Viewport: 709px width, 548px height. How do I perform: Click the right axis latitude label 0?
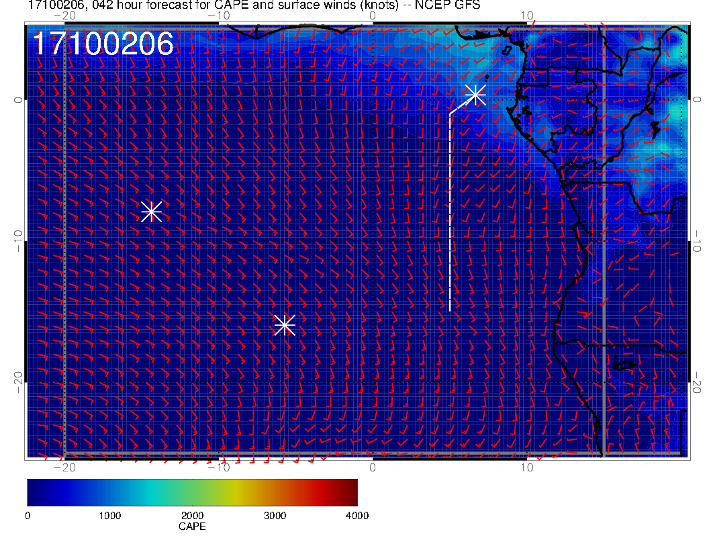(697, 99)
